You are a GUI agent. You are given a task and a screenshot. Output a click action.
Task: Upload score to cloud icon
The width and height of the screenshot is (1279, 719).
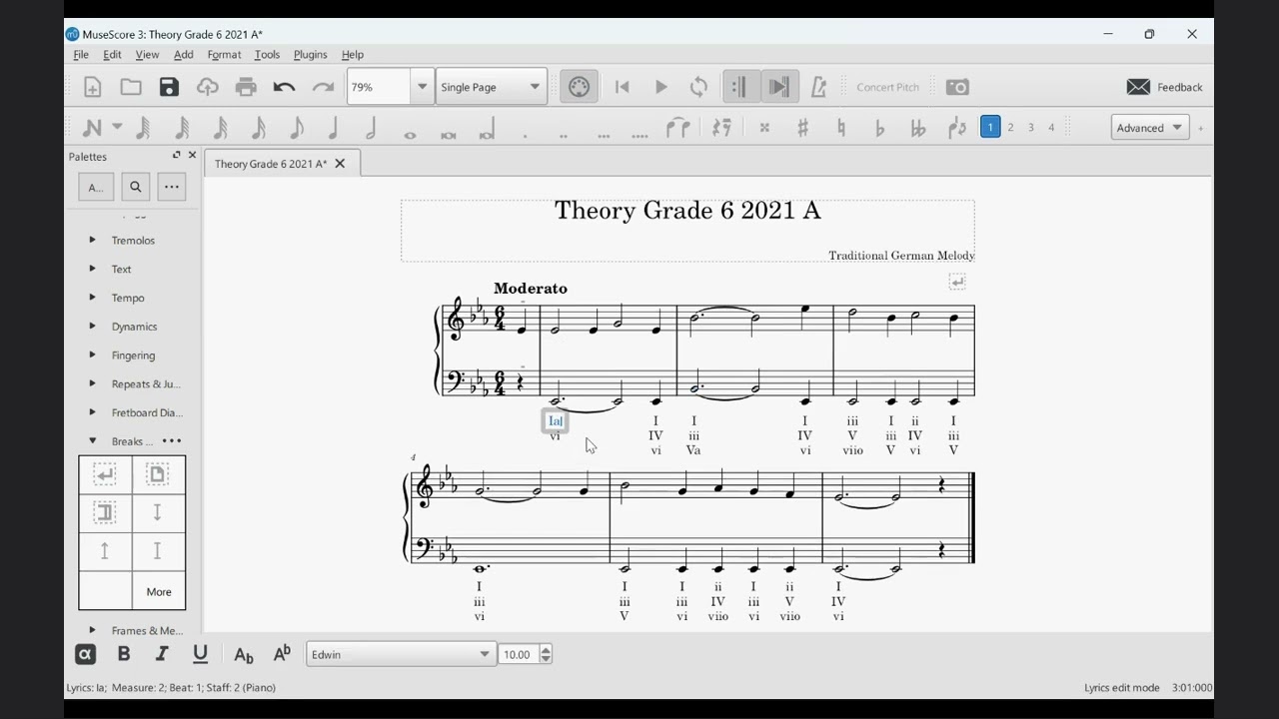[x=207, y=87]
